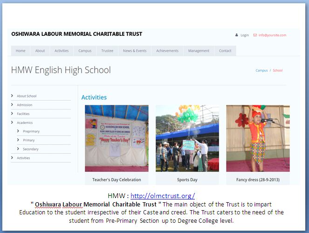The width and height of the screenshot is (309, 233).
Task: Open the Home menu item
Action: click(x=21, y=51)
